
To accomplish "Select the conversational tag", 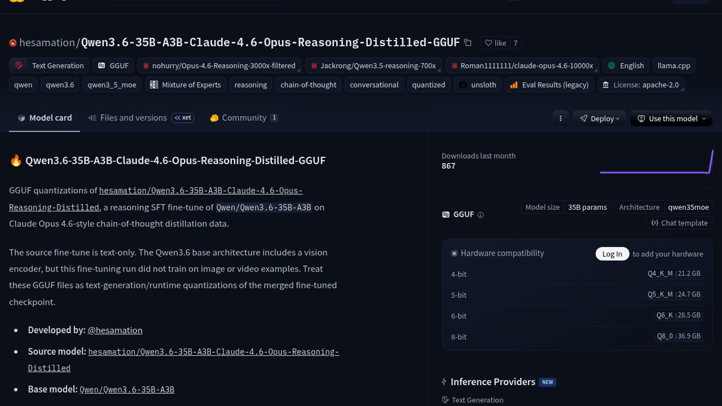I will (374, 85).
